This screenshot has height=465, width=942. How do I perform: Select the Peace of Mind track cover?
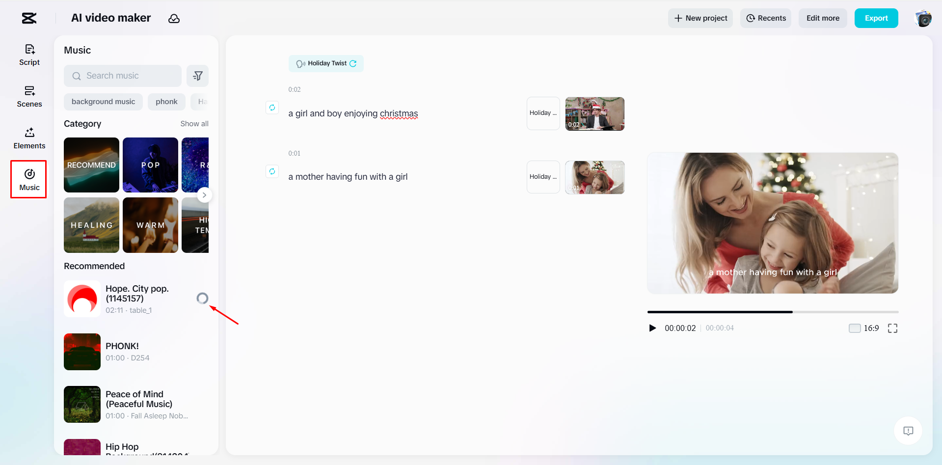click(x=82, y=404)
